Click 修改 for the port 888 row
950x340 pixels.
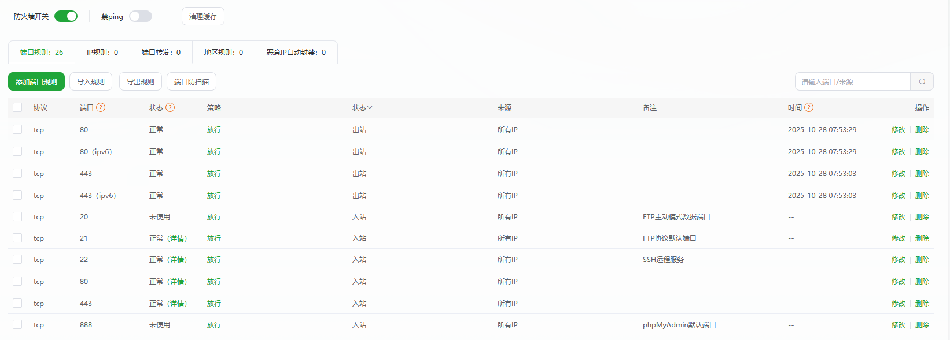899,325
